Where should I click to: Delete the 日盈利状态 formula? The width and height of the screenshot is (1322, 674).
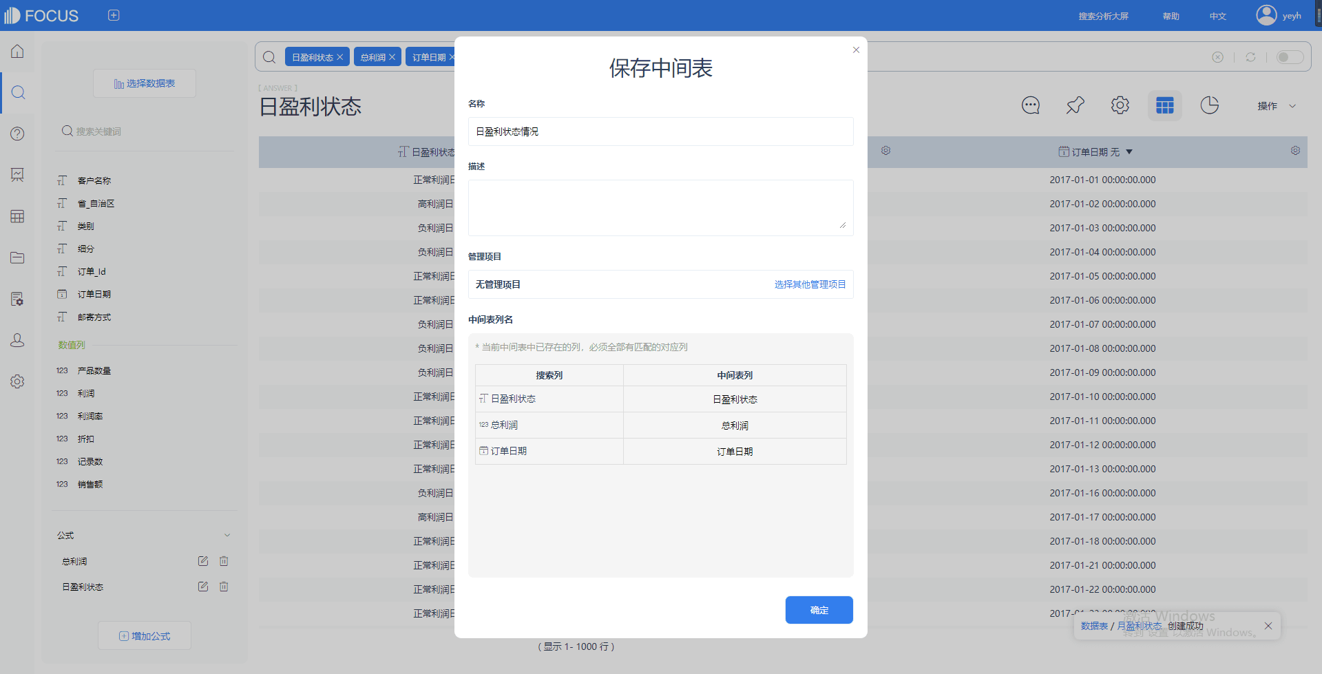(x=224, y=587)
